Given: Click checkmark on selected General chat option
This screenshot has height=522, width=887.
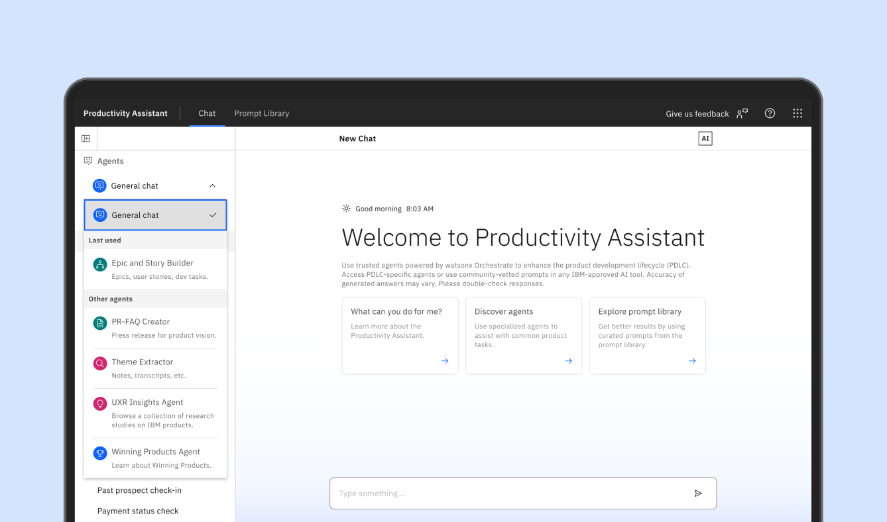Looking at the screenshot, I should point(213,215).
